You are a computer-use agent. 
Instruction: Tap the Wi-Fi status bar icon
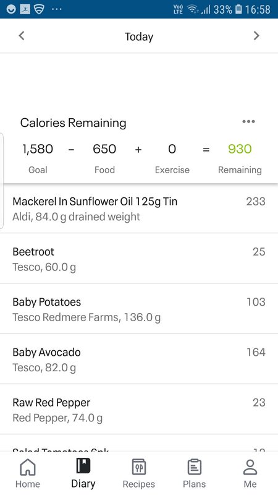click(x=192, y=9)
